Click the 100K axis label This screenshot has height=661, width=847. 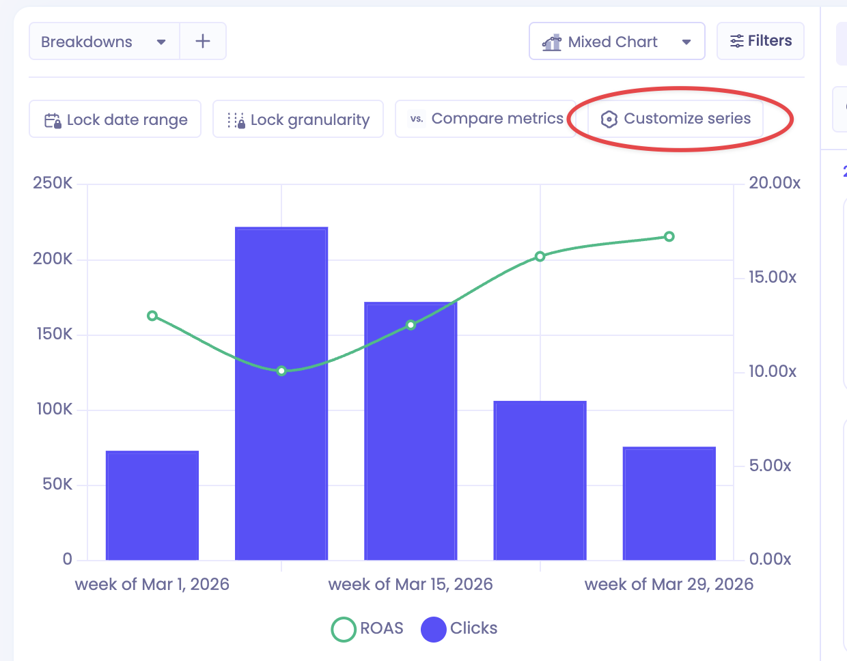(x=54, y=409)
